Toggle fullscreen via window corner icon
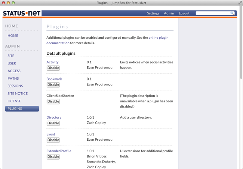This screenshot has height=169, width=243. tap(240, 3)
